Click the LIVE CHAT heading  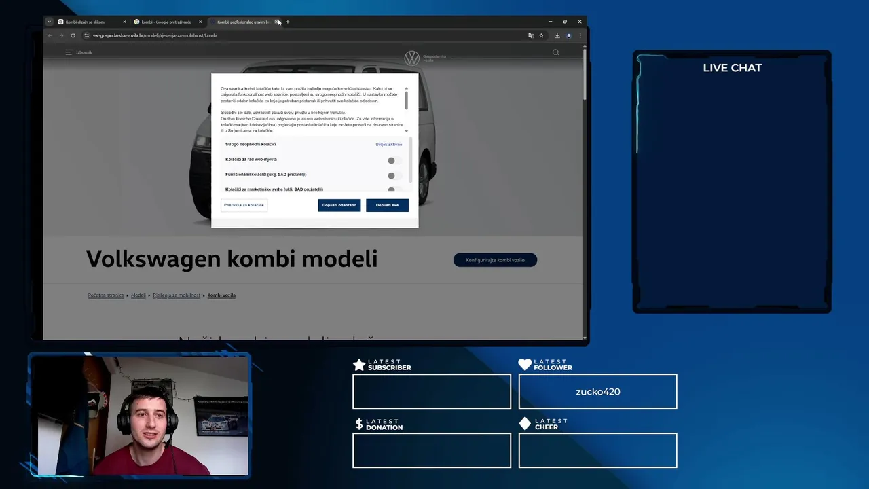coord(733,68)
